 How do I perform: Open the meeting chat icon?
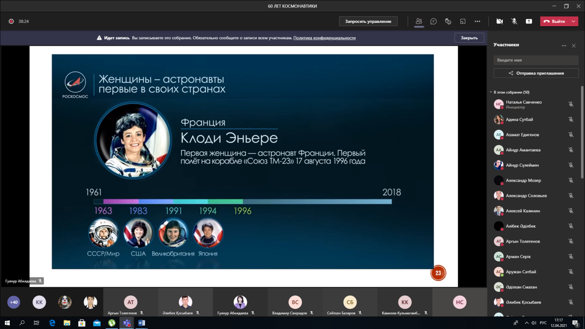(433, 21)
